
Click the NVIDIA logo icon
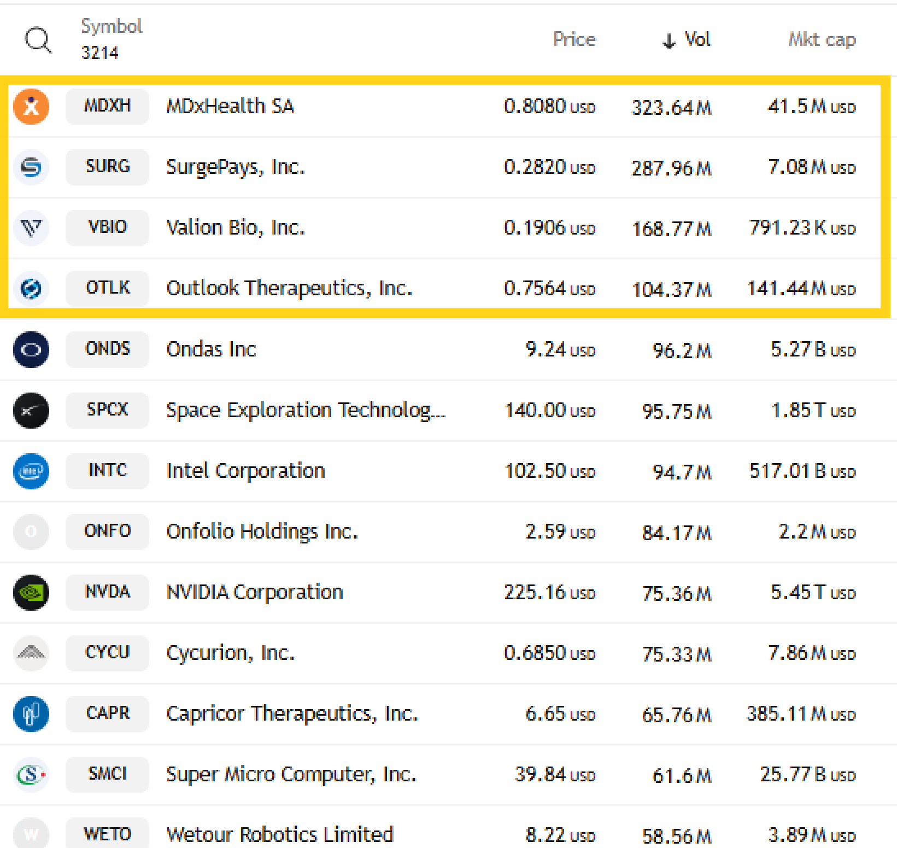click(31, 592)
